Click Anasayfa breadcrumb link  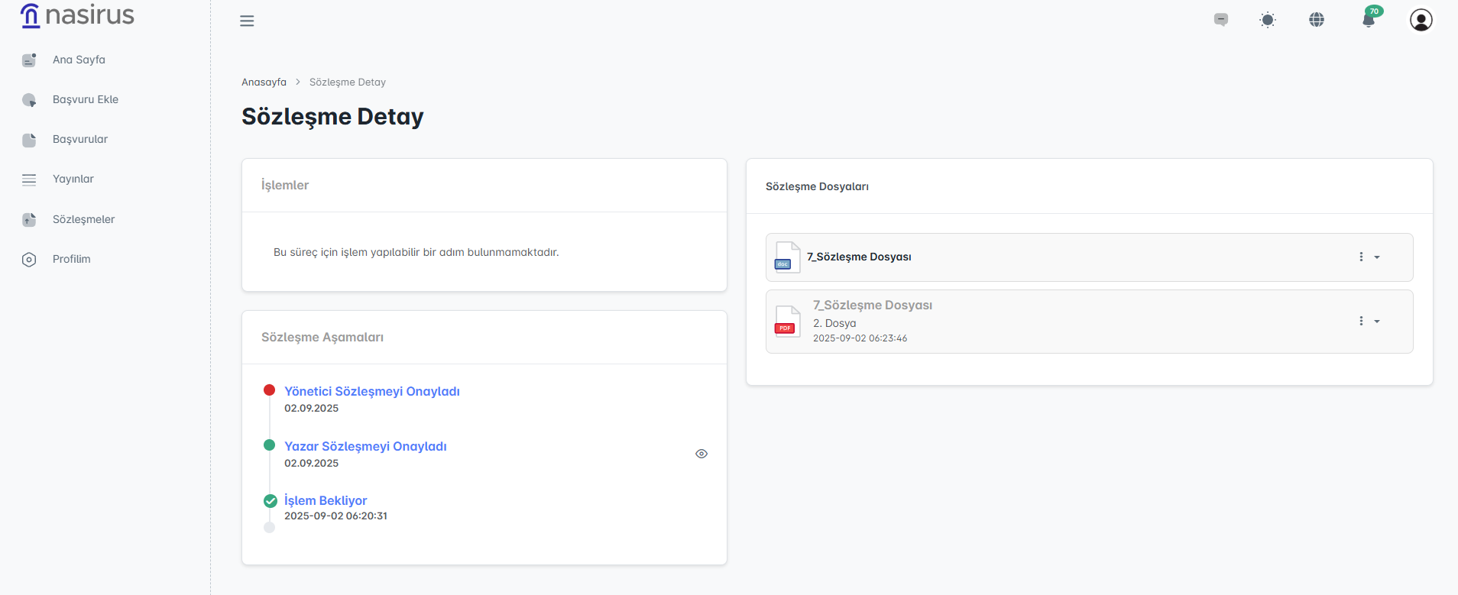point(264,82)
